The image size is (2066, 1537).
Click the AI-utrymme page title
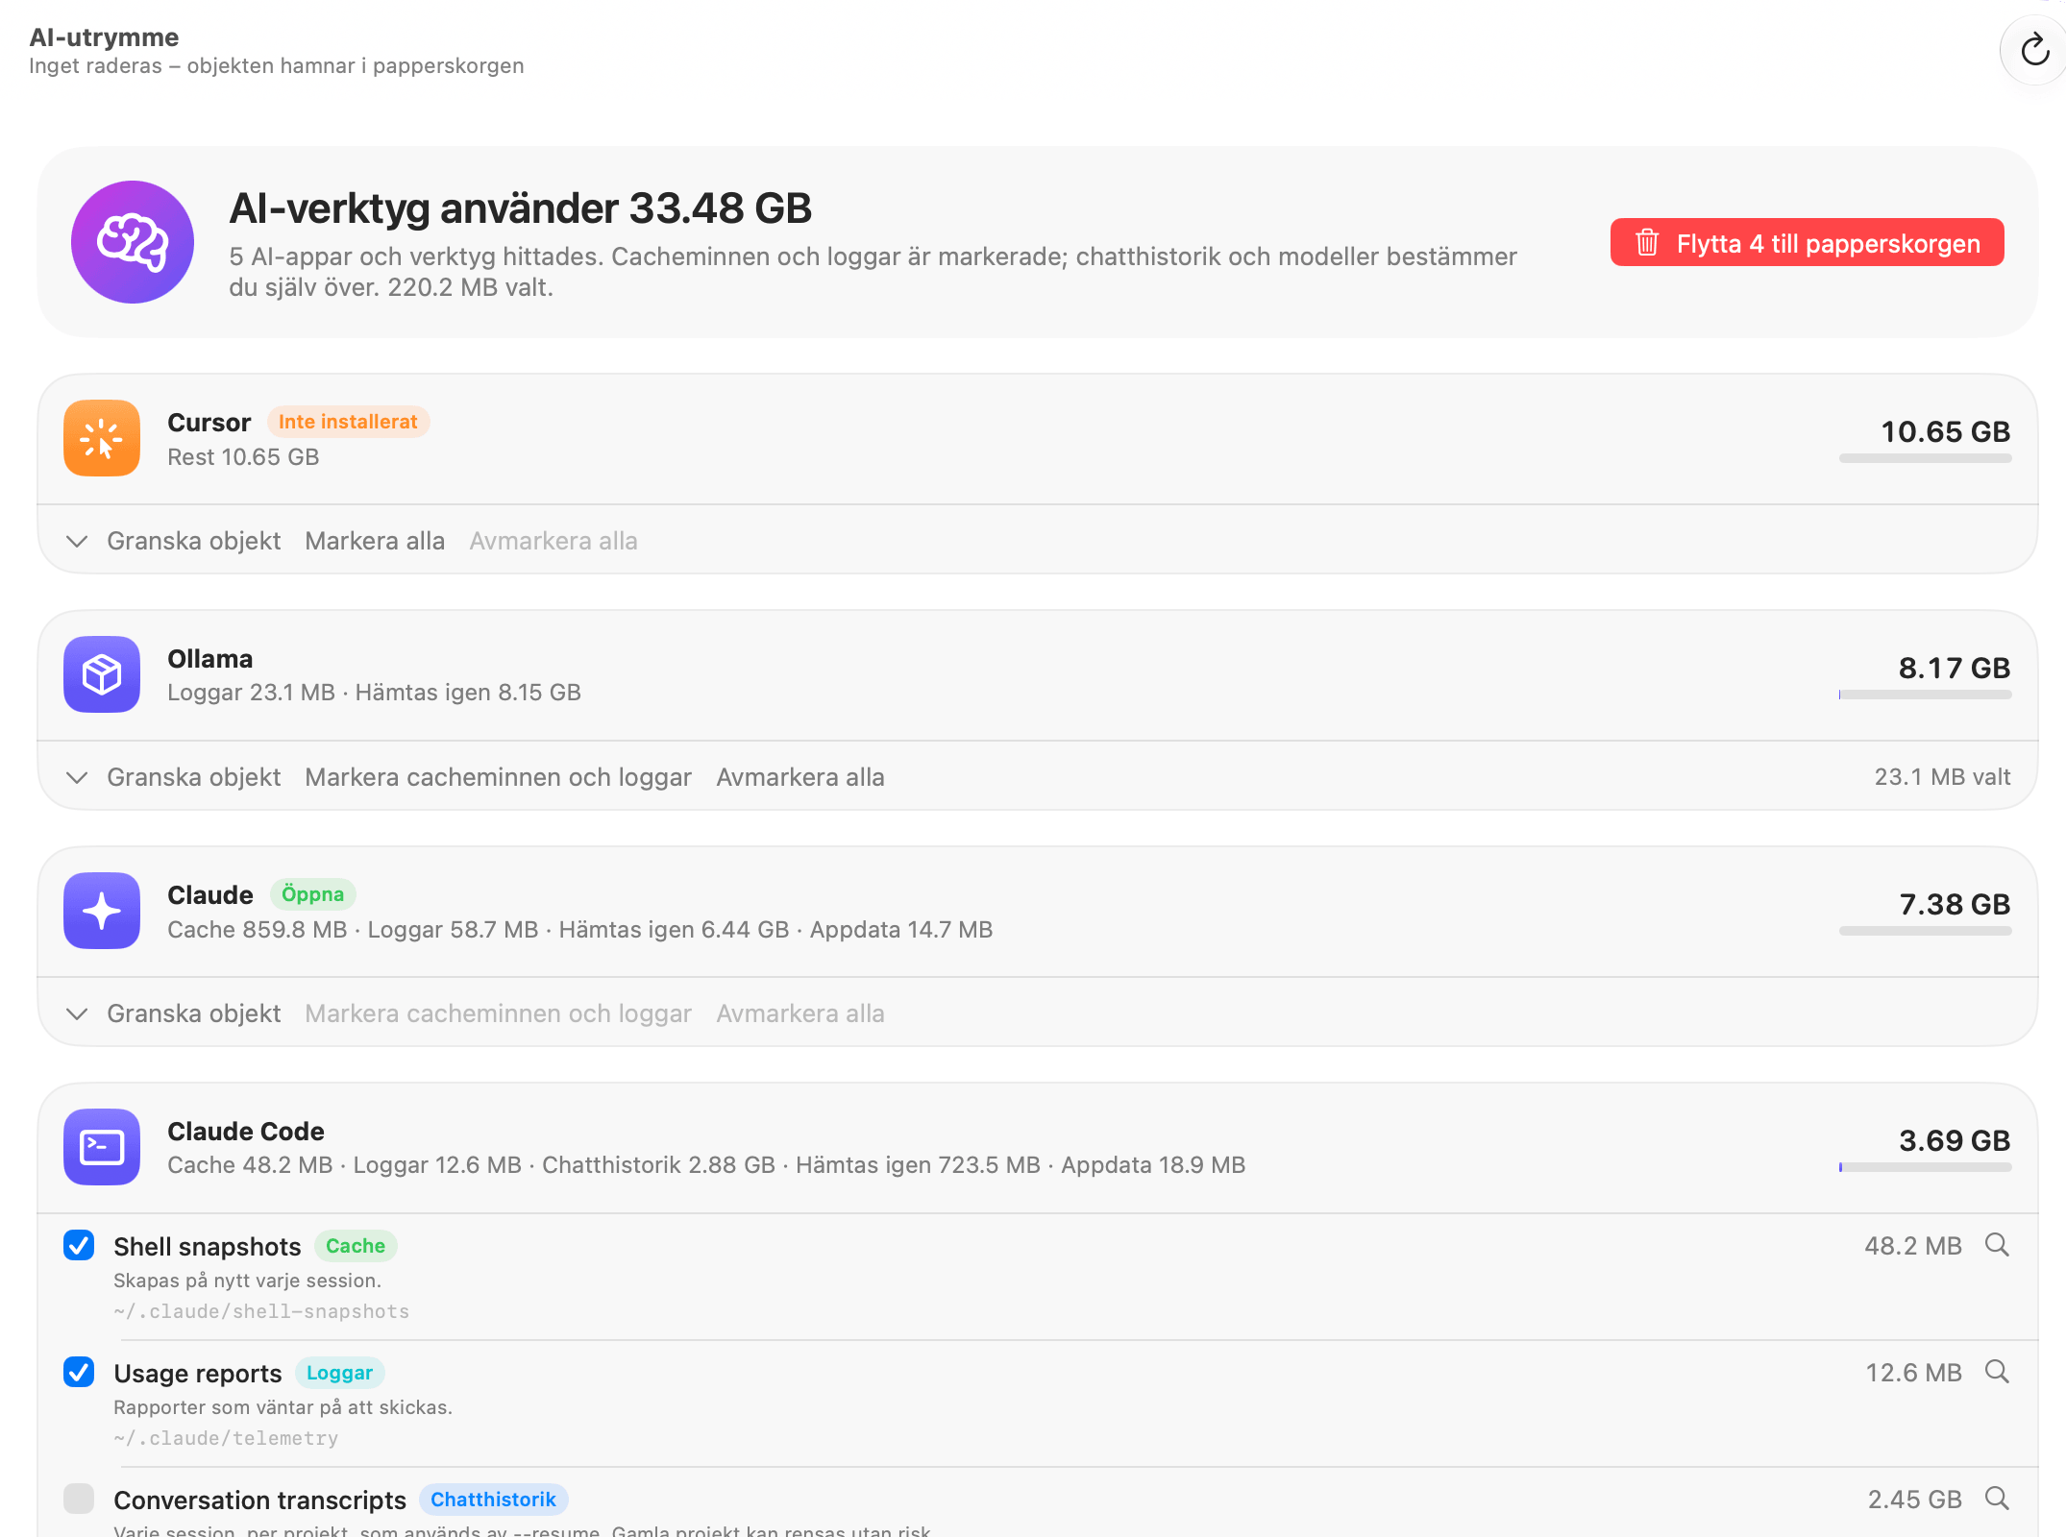[x=104, y=37]
